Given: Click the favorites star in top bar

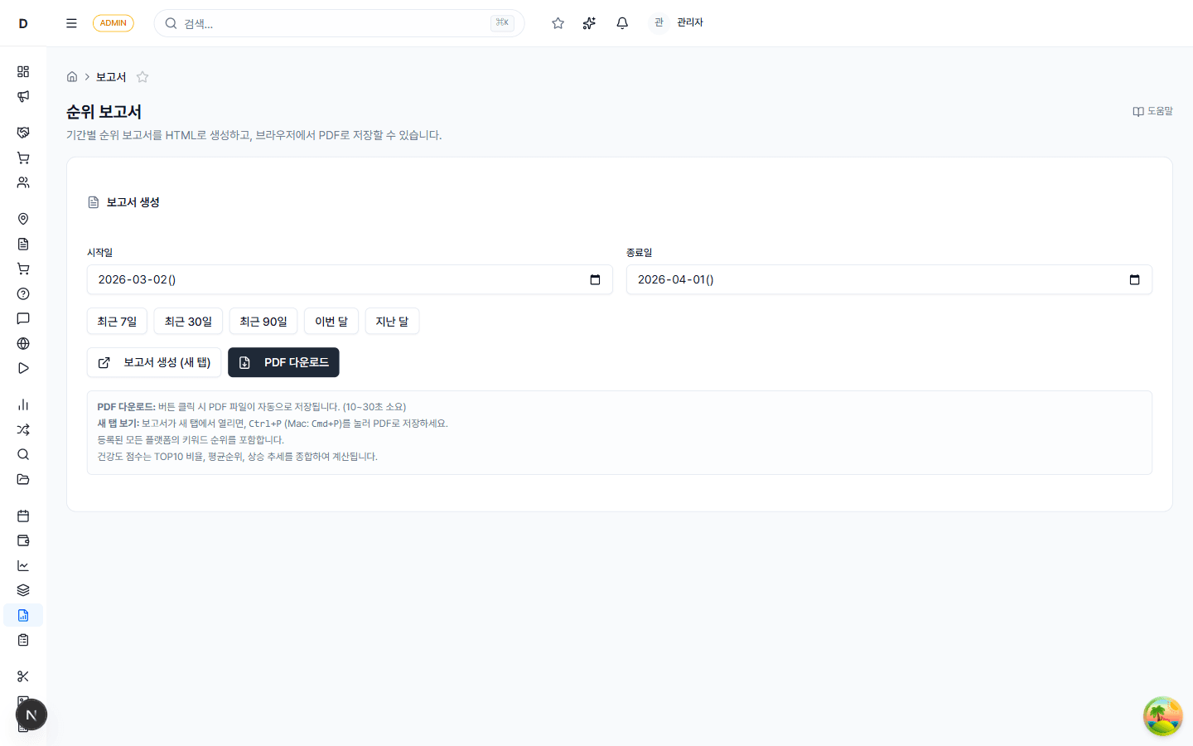Looking at the screenshot, I should pos(558,23).
